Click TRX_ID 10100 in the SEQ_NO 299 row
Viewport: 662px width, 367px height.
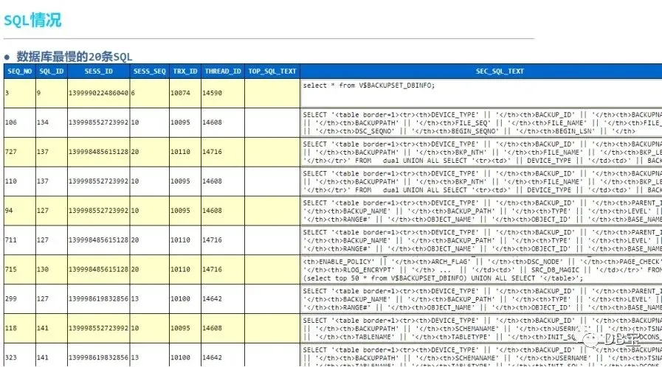click(x=185, y=298)
